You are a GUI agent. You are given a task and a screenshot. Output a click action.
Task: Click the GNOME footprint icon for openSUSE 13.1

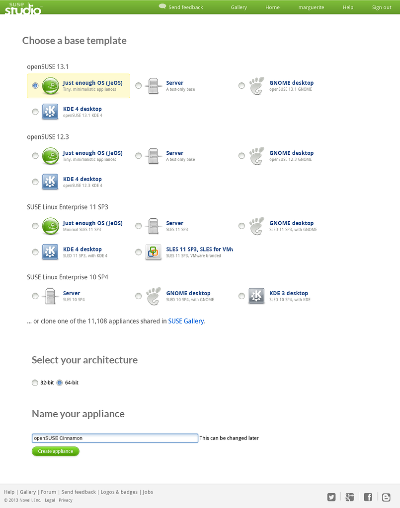pos(256,85)
